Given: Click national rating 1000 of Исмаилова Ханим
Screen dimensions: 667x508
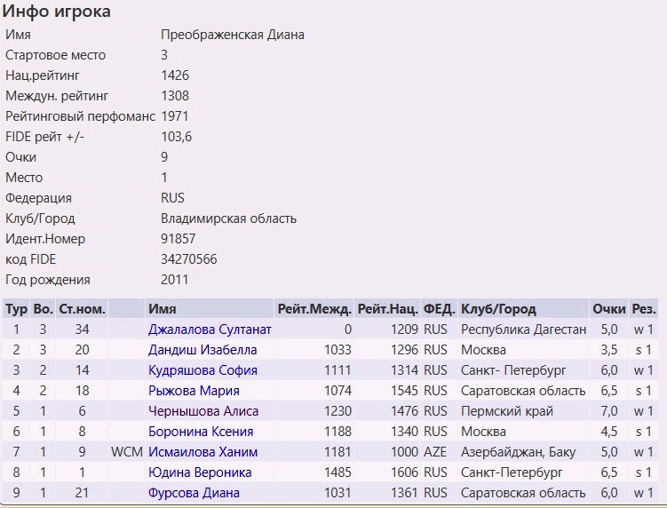Looking at the screenshot, I should [404, 452].
